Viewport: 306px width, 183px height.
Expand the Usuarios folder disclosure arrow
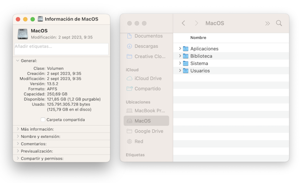pos(180,70)
